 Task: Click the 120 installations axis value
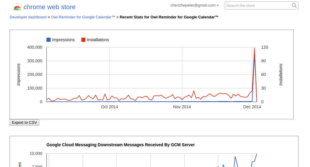click(x=264, y=47)
